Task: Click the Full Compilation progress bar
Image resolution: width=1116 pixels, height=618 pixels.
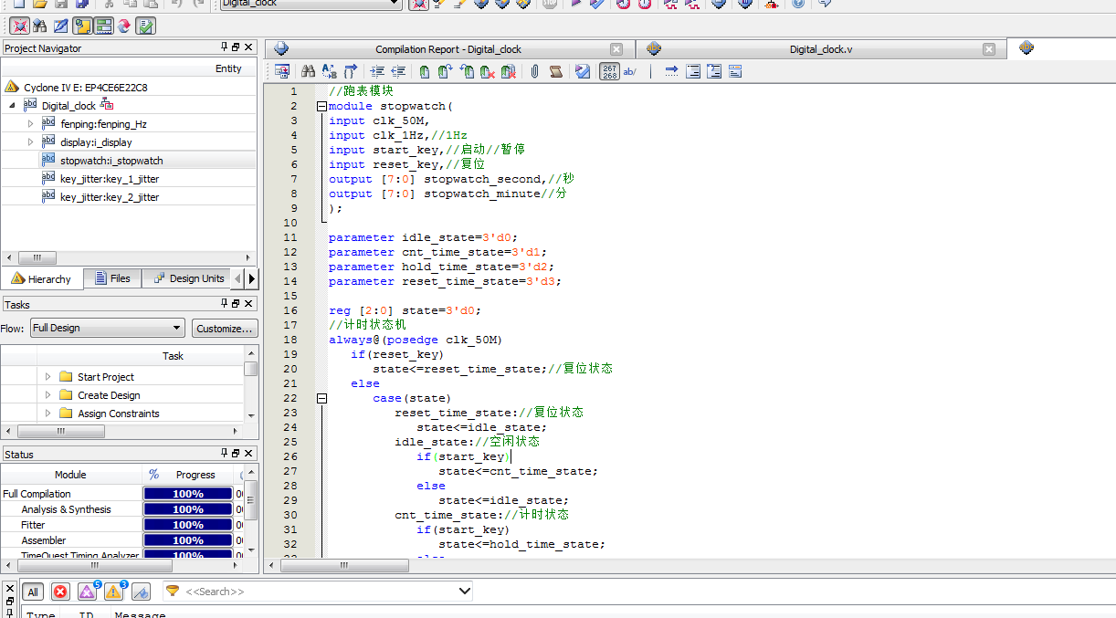Action: pos(188,494)
